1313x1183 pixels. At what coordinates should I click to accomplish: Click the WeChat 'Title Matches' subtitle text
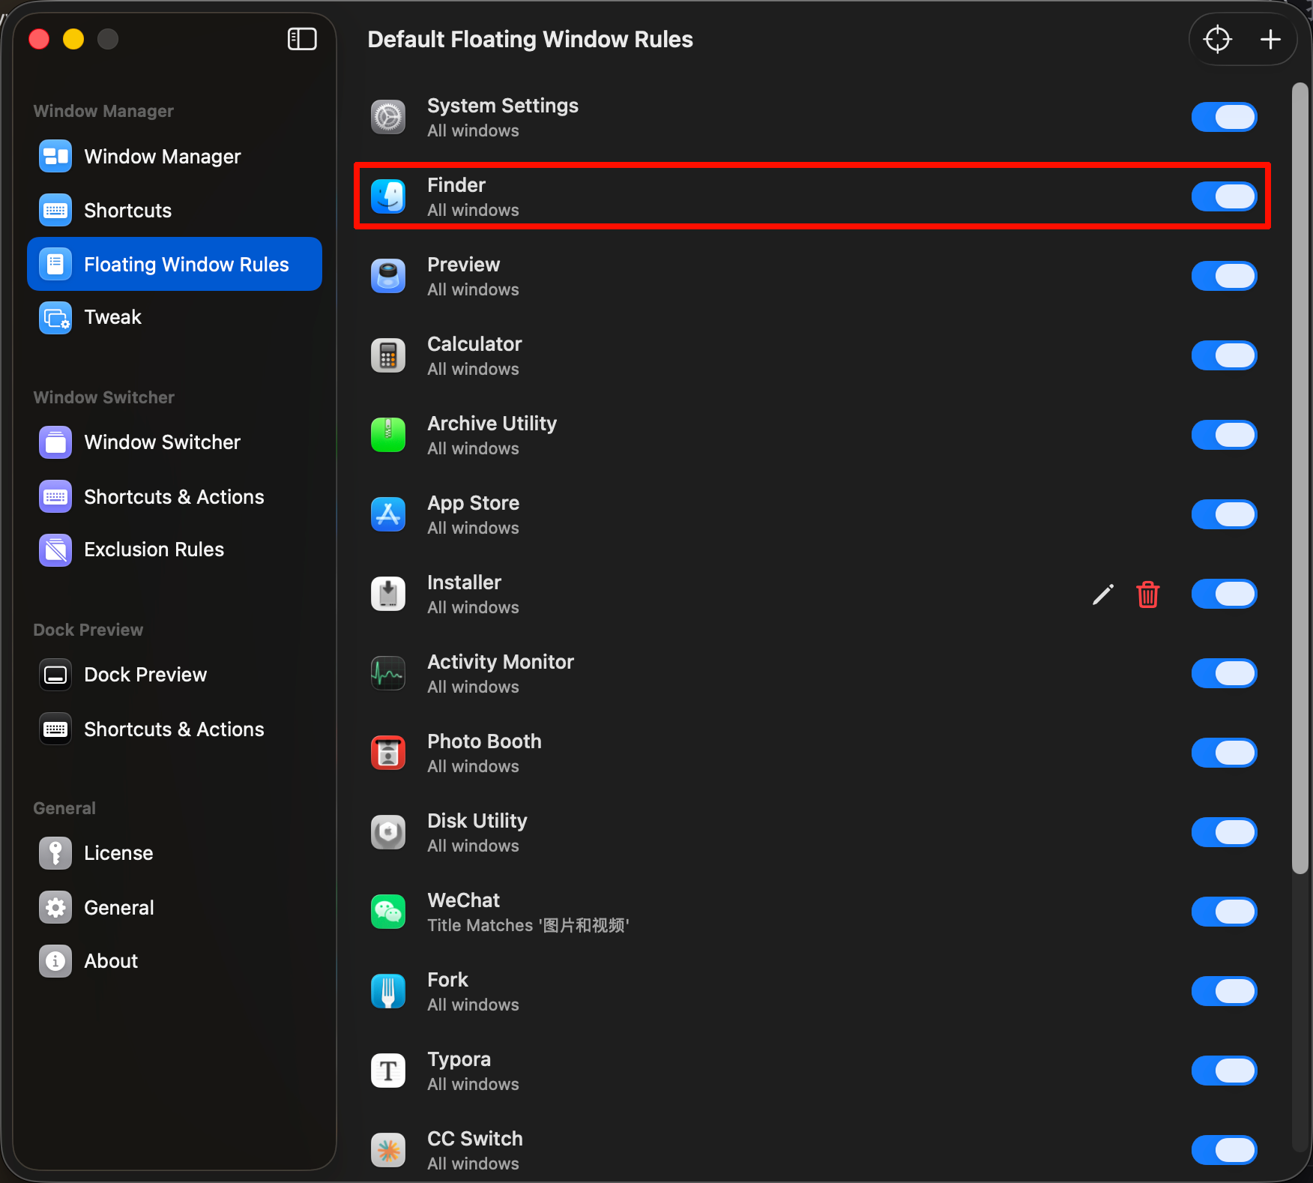[528, 925]
